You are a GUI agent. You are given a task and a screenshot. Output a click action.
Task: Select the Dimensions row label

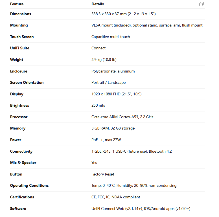point(20,14)
